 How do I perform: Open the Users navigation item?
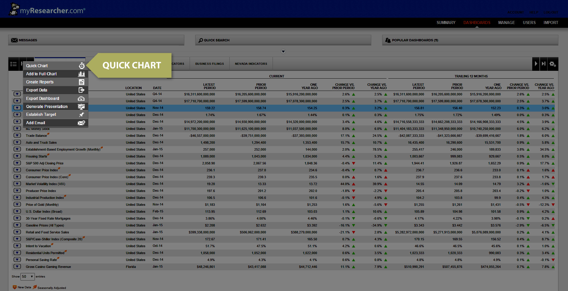(x=529, y=22)
